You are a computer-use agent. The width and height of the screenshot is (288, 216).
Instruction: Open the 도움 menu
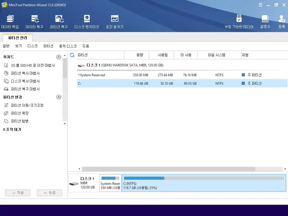pos(85,46)
